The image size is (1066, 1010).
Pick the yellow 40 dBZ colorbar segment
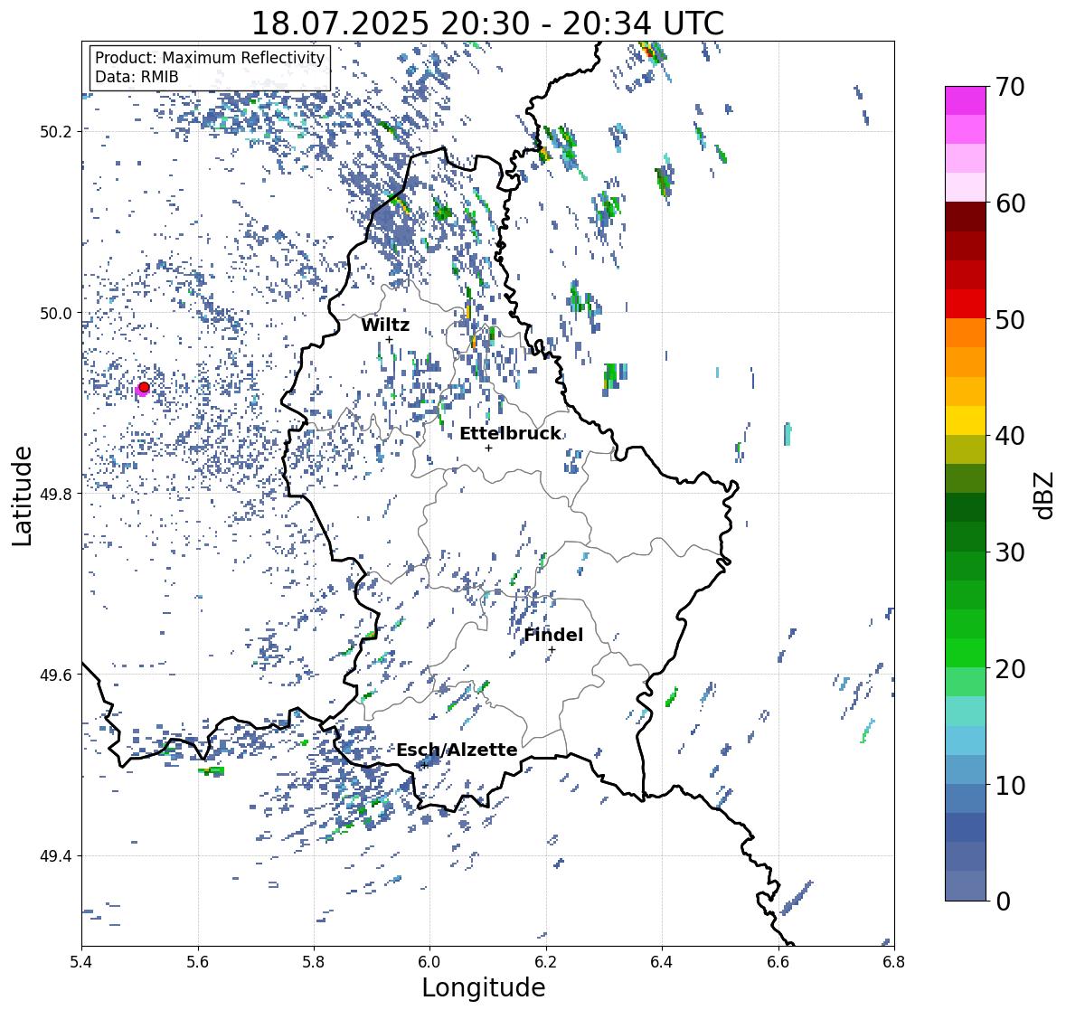tap(966, 420)
